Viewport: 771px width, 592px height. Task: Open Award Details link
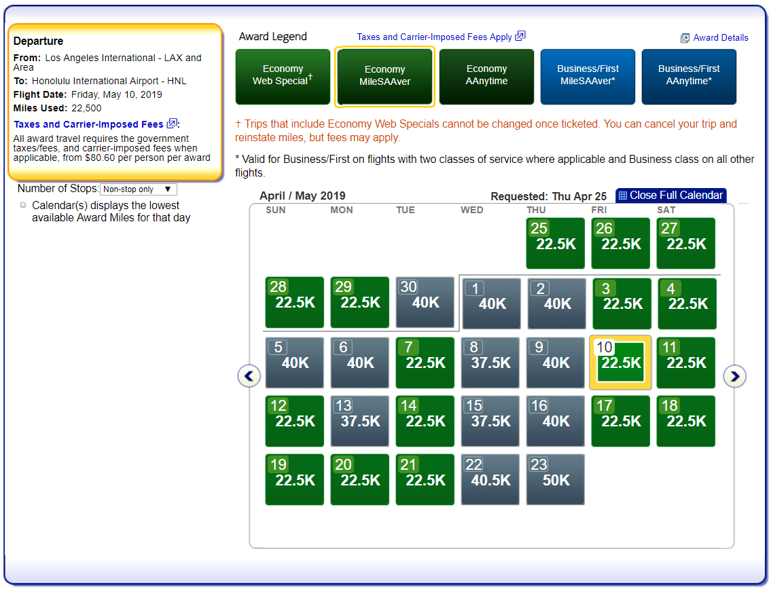click(720, 38)
